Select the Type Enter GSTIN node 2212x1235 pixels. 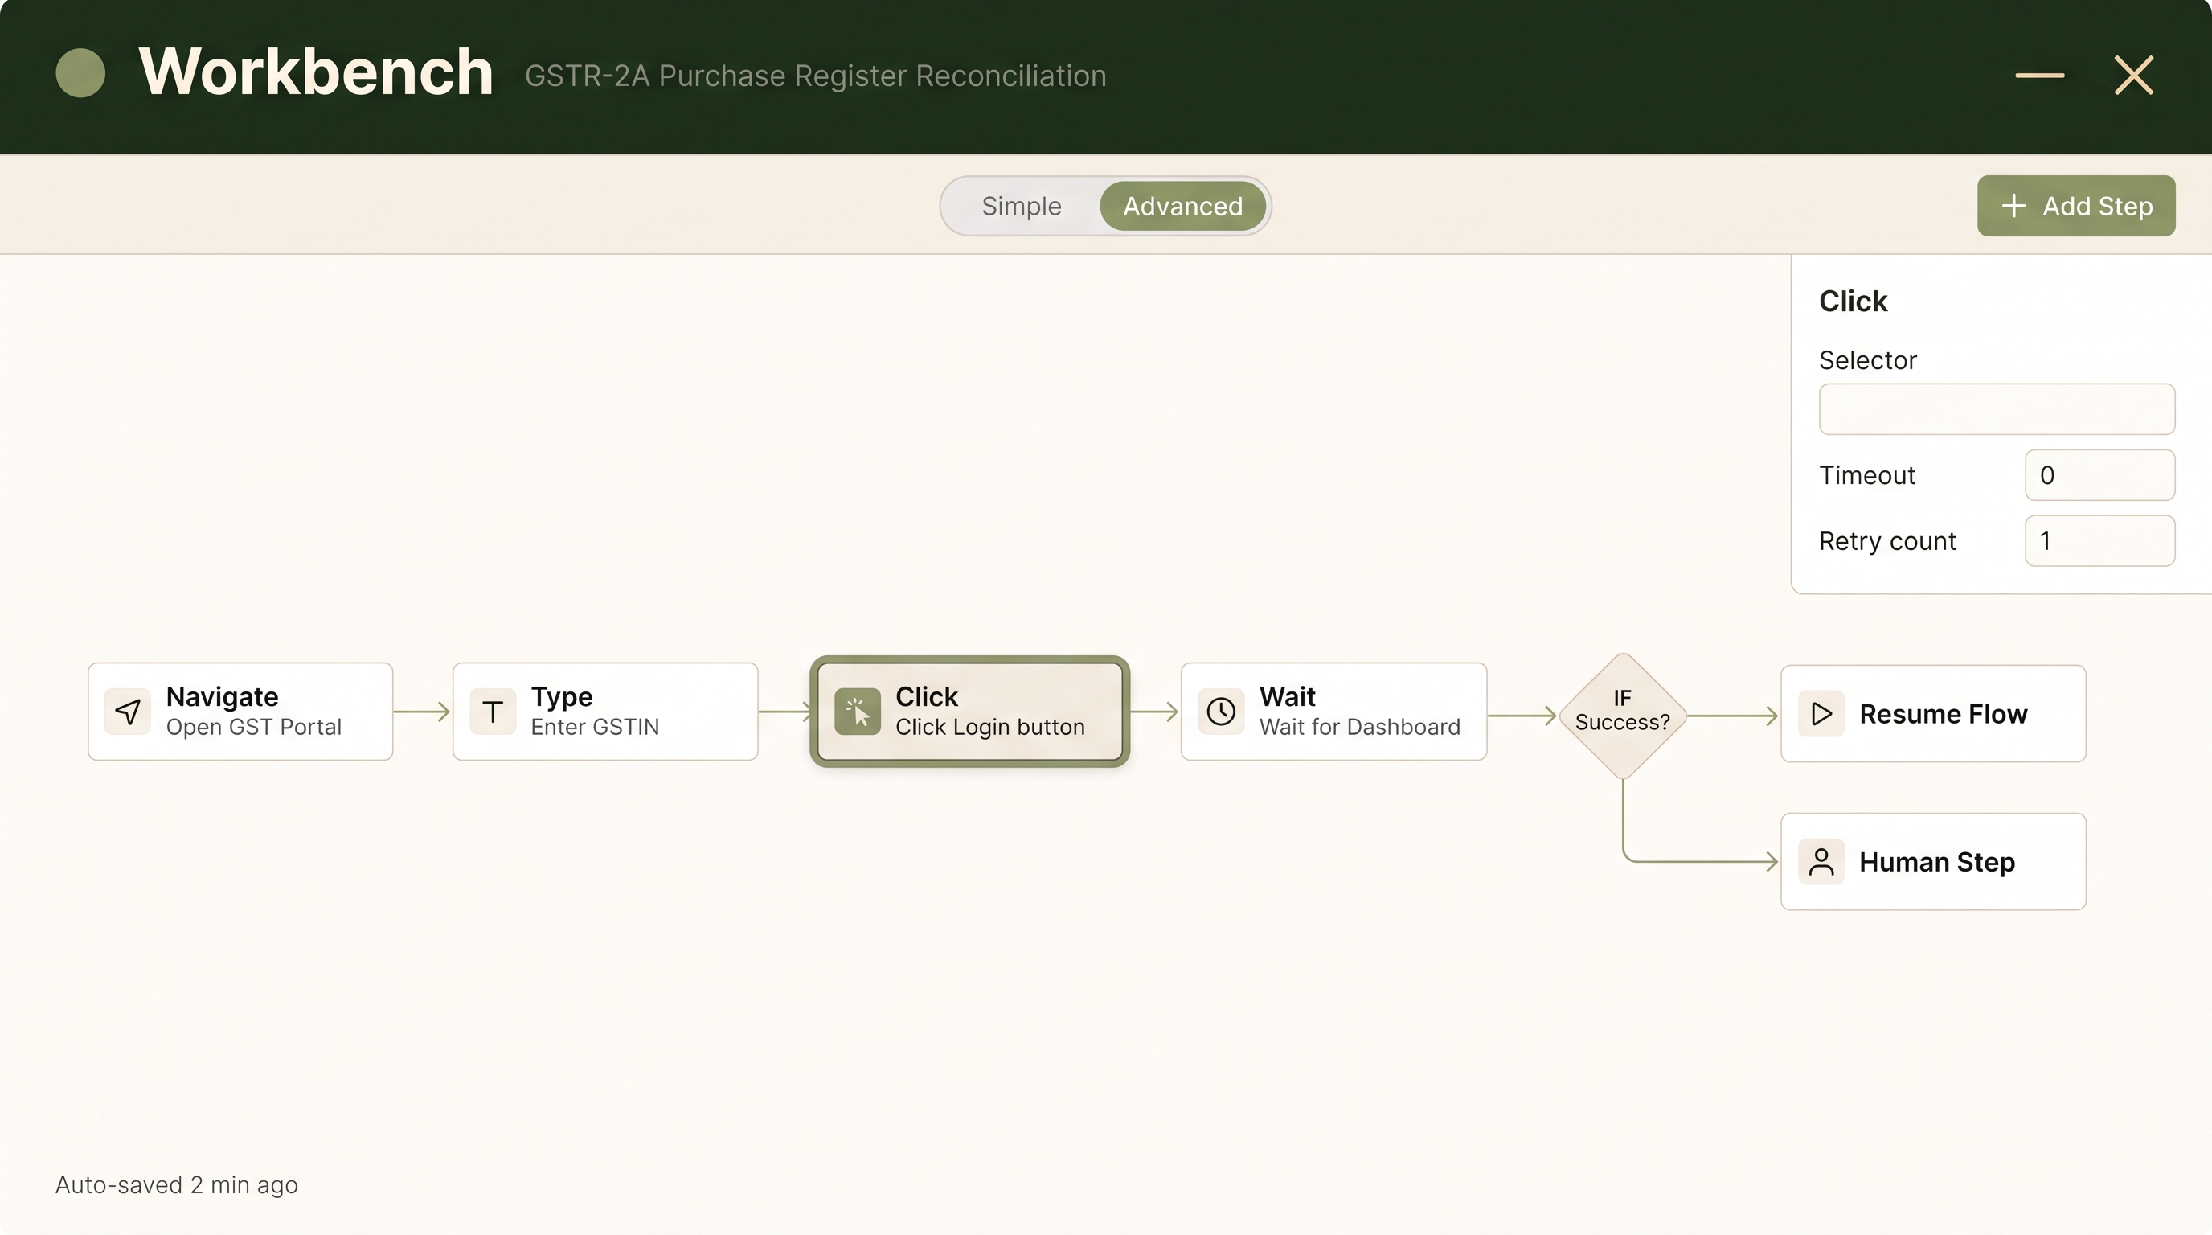[x=605, y=711]
